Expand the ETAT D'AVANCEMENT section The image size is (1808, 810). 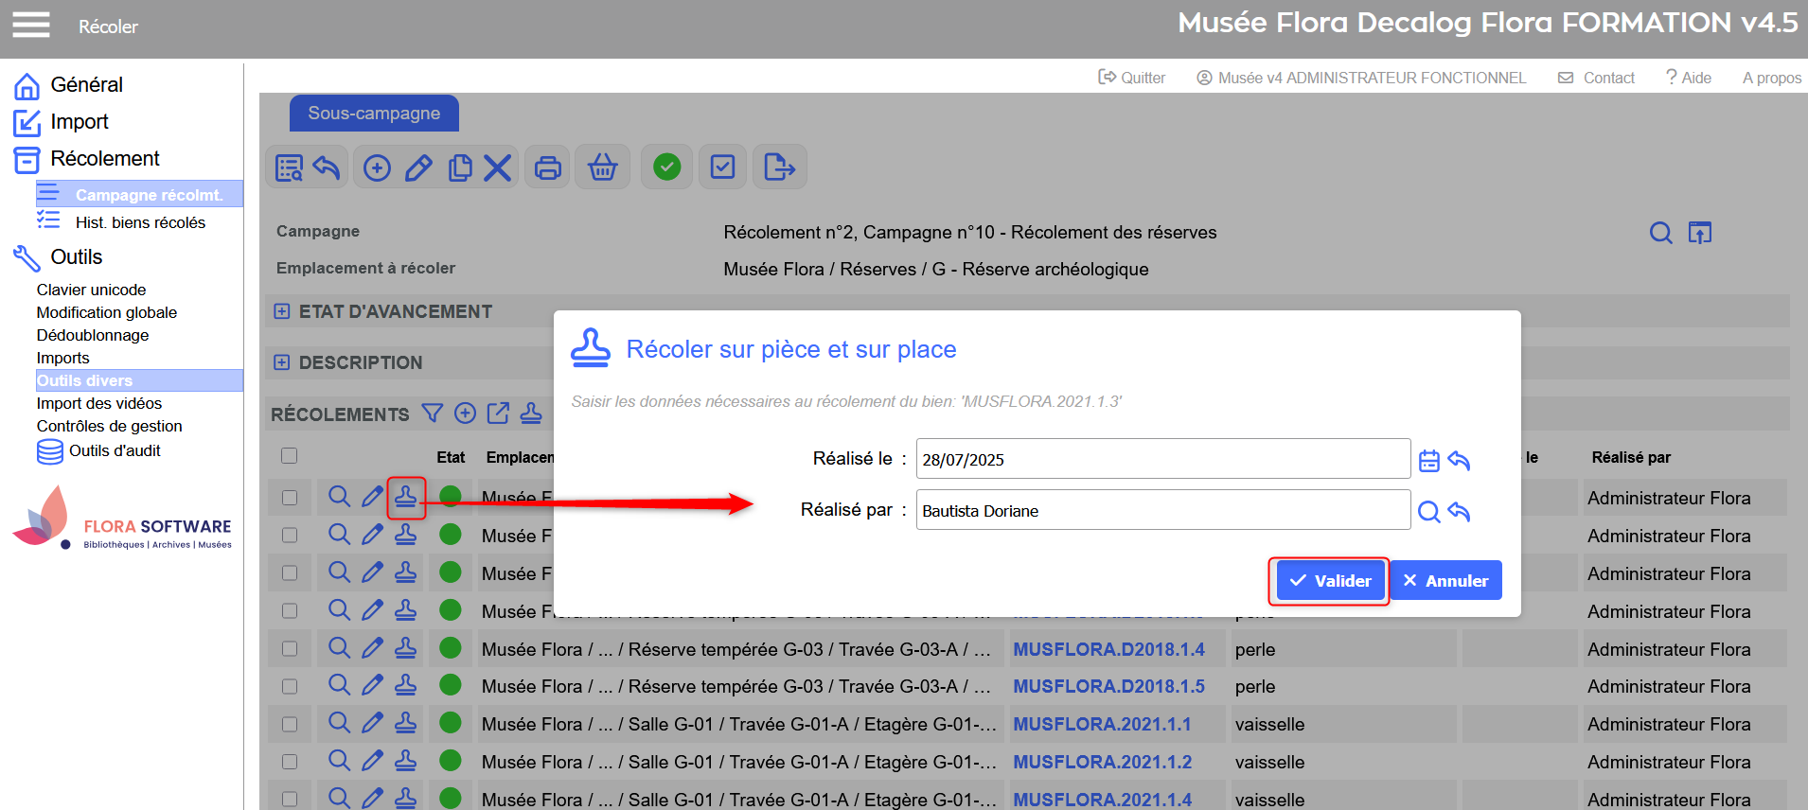coord(282,311)
